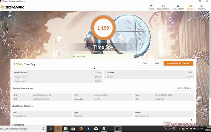Screen dimensions: 211x132
Task: Open the Mail app in taskbar
Action: (x=96, y=129)
